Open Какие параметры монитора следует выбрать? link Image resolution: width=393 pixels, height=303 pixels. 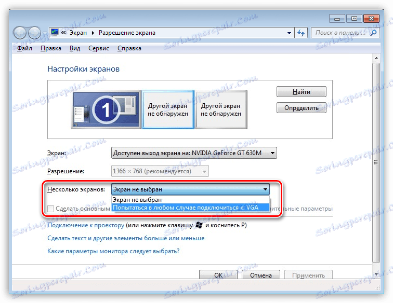click(113, 251)
